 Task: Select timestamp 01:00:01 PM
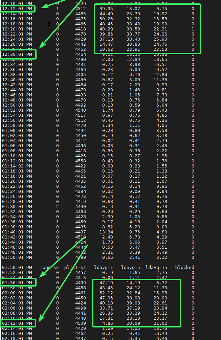[x=17, y=131]
